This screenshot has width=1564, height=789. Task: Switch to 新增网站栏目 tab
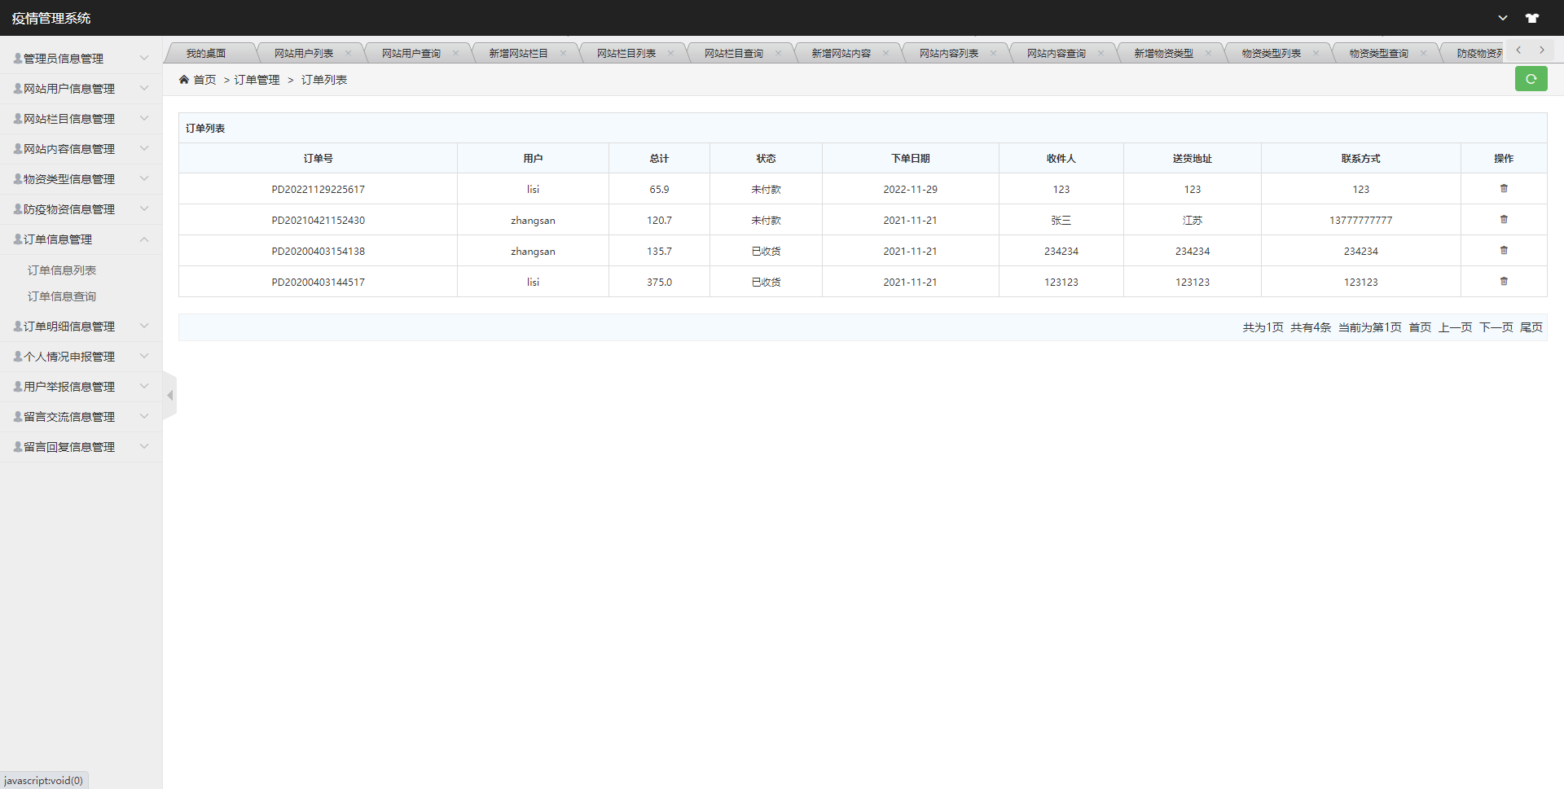[519, 54]
